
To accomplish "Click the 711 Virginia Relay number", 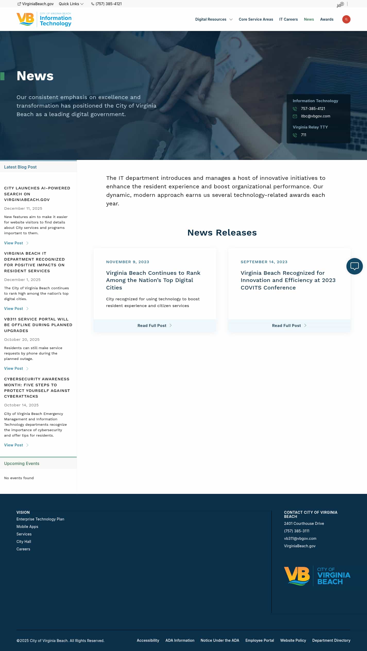I will [304, 135].
